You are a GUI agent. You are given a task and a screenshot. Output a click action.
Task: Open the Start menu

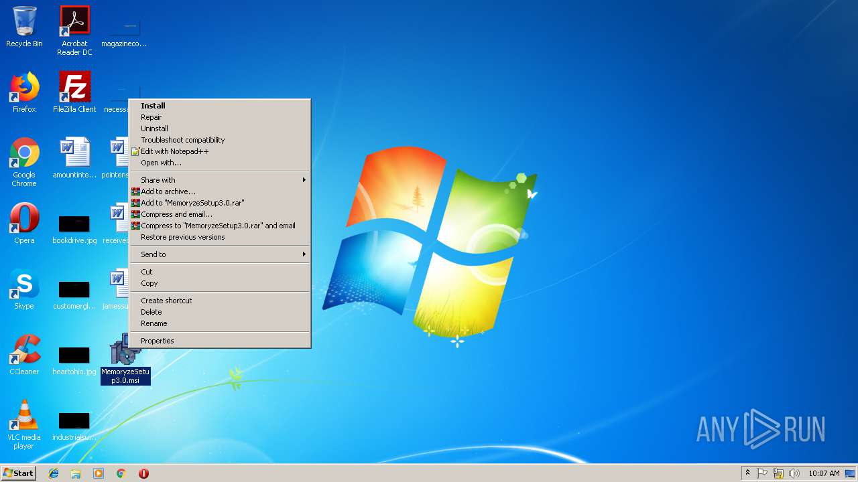click(x=18, y=473)
